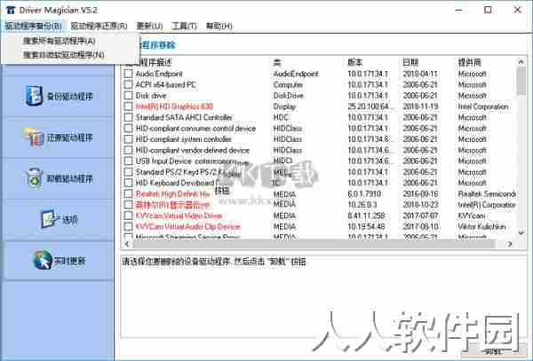Click the 实时更新 sidebar button
Viewport: 533px width, 361px height.
58,261
